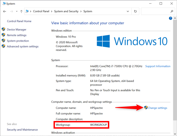Open Security and Maintenance
The height and width of the screenshot is (136, 177).
22,130
